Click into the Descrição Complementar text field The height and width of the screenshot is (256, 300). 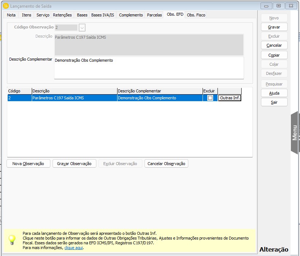point(149,68)
